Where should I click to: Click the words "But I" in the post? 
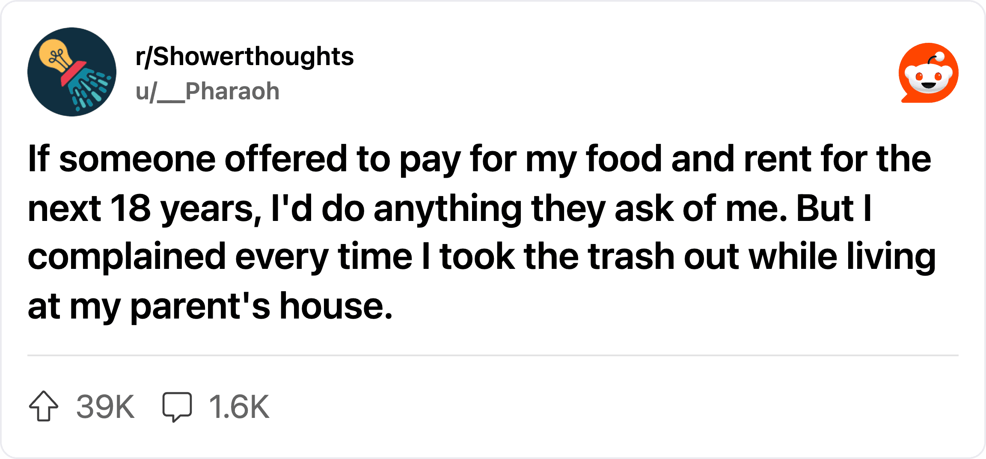tap(834, 208)
